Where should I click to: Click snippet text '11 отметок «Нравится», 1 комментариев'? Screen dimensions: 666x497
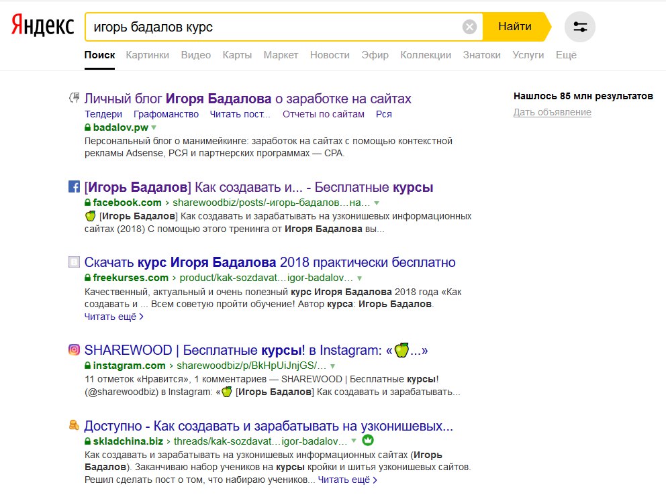click(175, 379)
